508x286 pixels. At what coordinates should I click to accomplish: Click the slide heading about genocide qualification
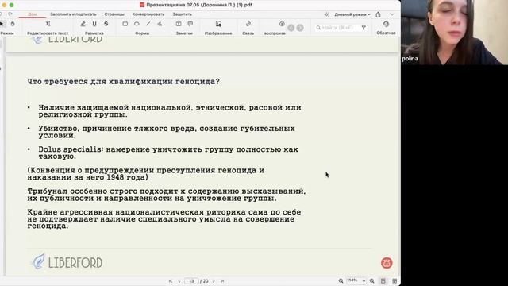pos(124,81)
